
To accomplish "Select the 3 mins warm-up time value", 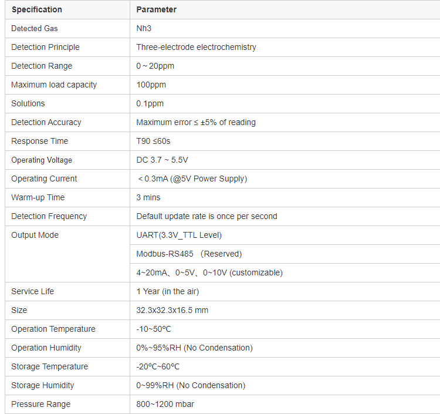I will point(148,197).
